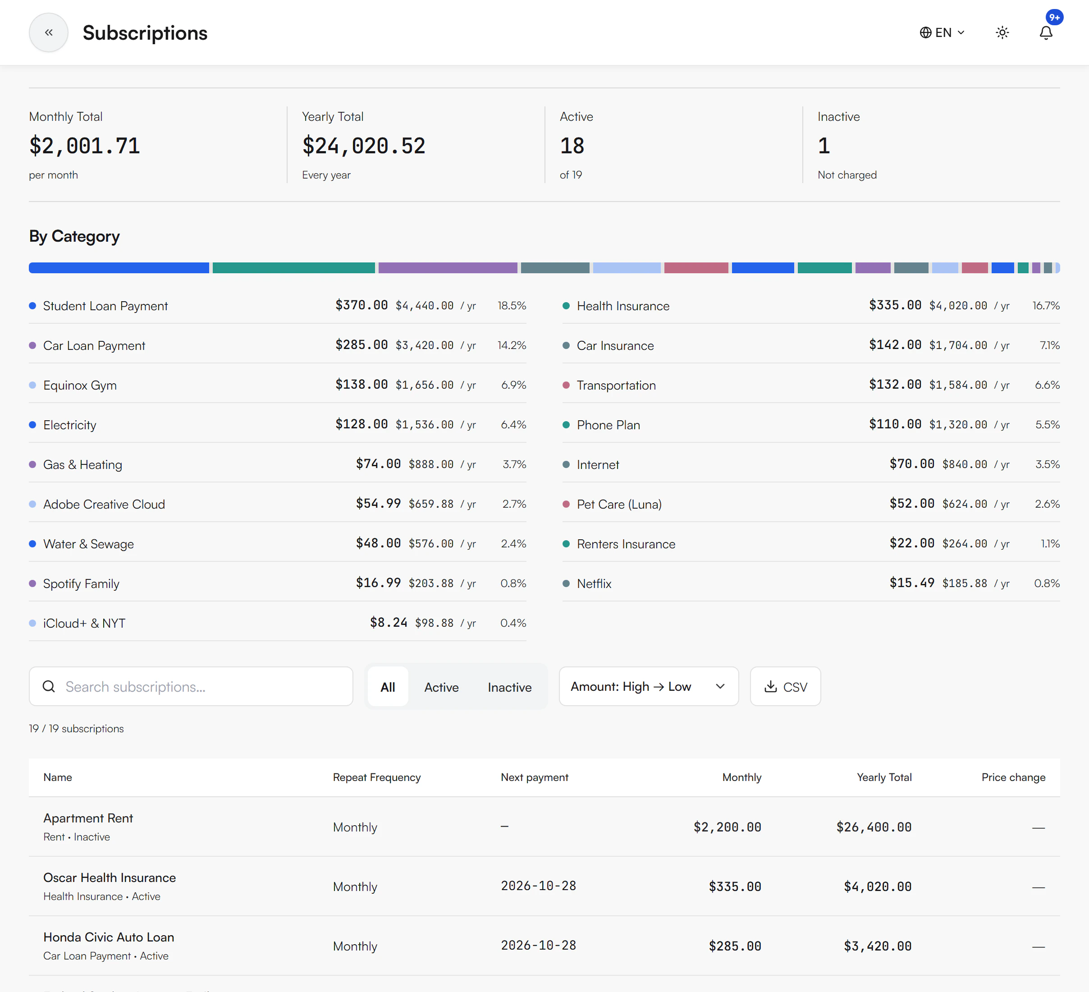Click first blue Student Loan bar segment
Viewport: 1089px width, 992px height.
[119, 267]
